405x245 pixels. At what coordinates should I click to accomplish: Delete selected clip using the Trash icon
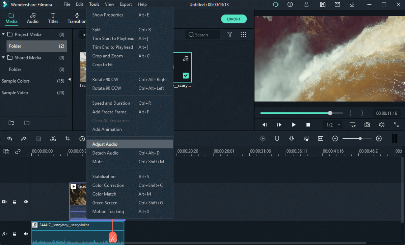[38, 138]
